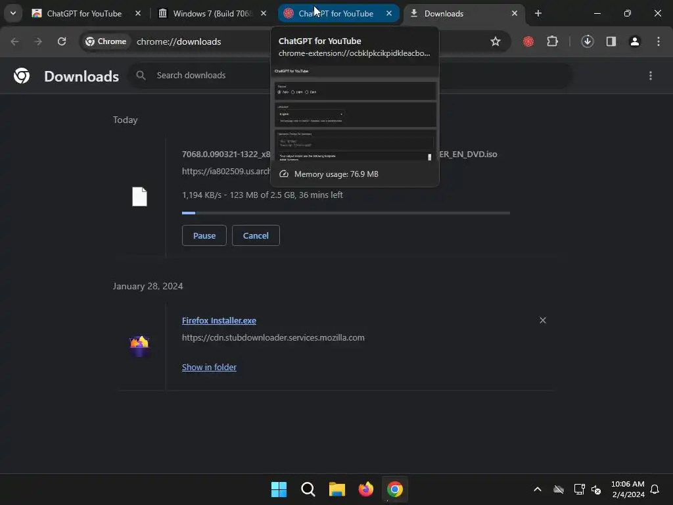Switch to first ChatGPT for YouTube tab
673x505 pixels.
[x=84, y=14]
